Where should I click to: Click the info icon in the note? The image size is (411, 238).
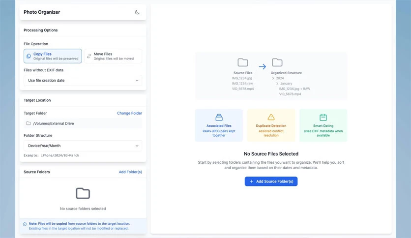[x=25, y=224]
